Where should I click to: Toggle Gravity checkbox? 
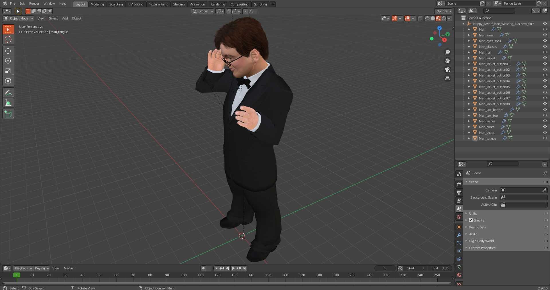471,220
